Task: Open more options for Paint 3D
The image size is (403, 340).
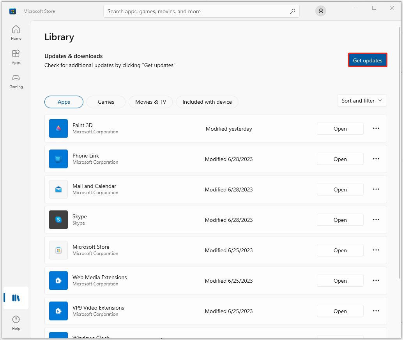Action: 376,128
